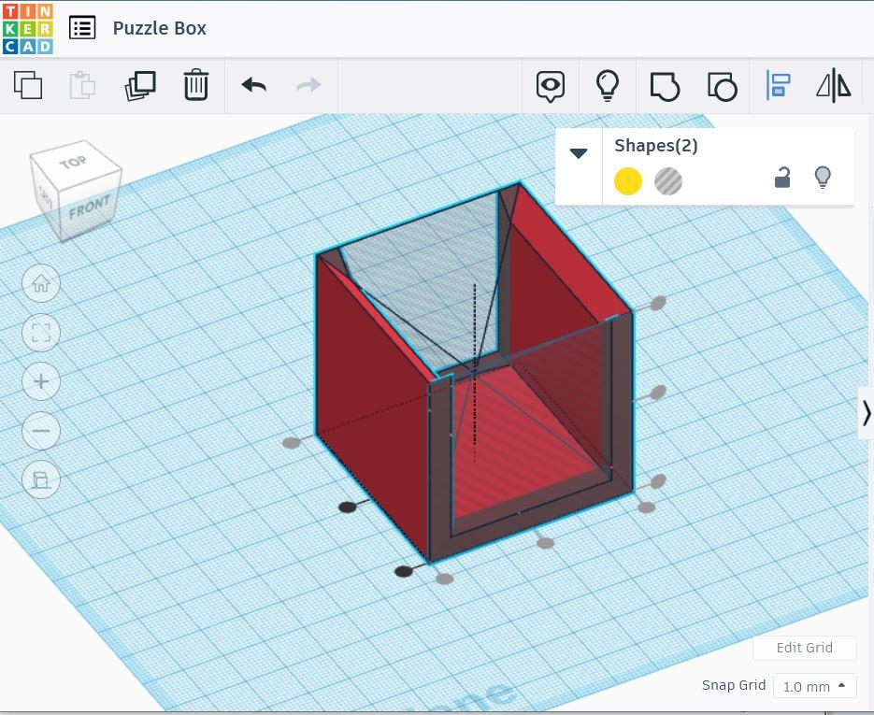Click the Edit Grid button

coord(804,648)
